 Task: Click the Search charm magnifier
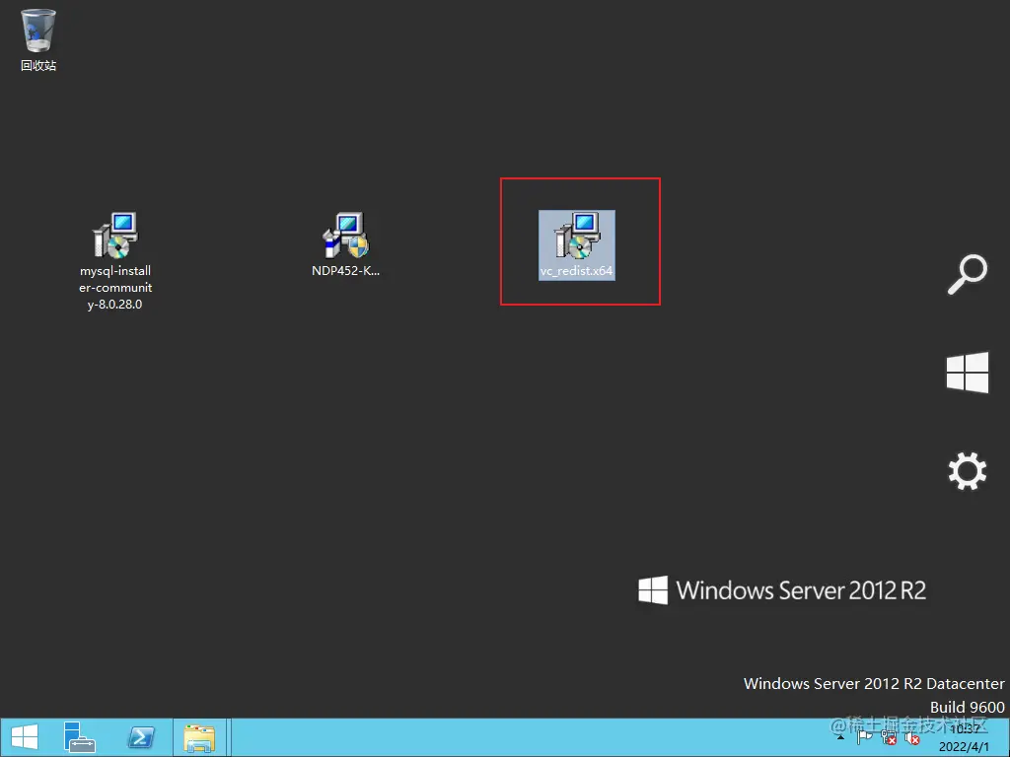pos(968,275)
